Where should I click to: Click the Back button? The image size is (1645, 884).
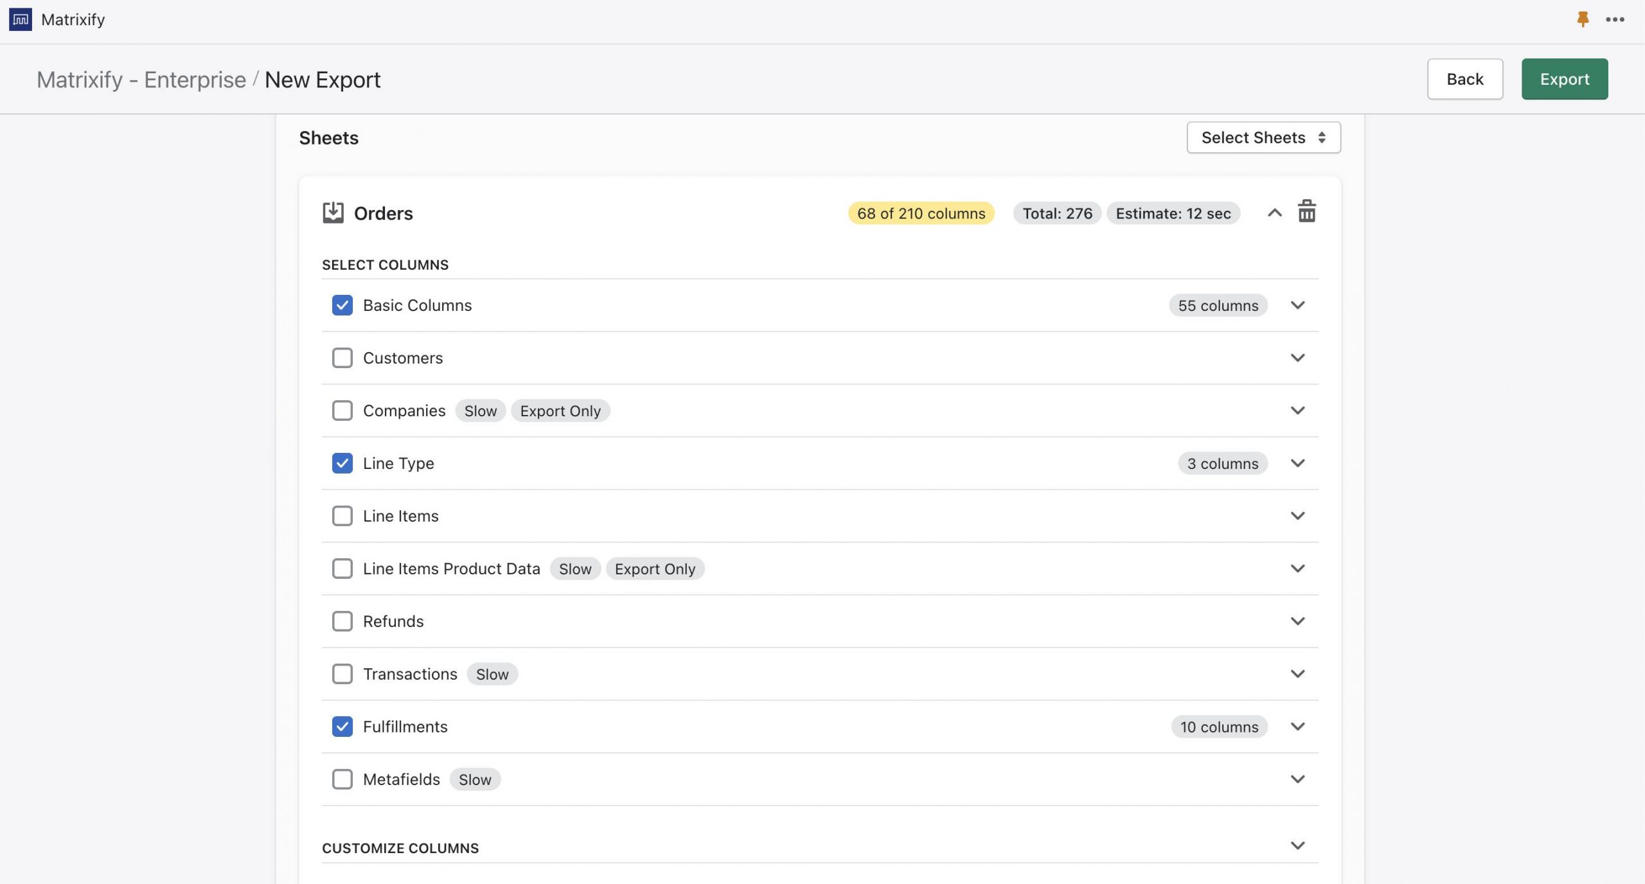coord(1464,79)
